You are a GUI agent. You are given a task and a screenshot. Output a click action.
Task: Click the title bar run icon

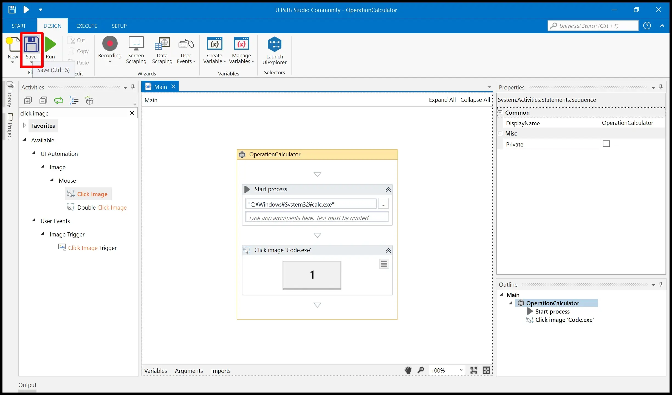[x=26, y=10]
